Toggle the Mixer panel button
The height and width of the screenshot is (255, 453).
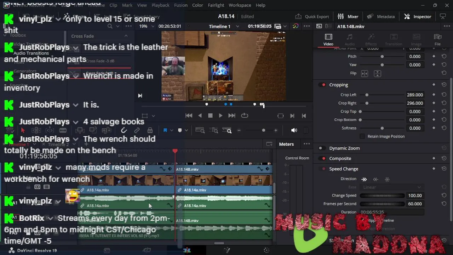point(348,16)
